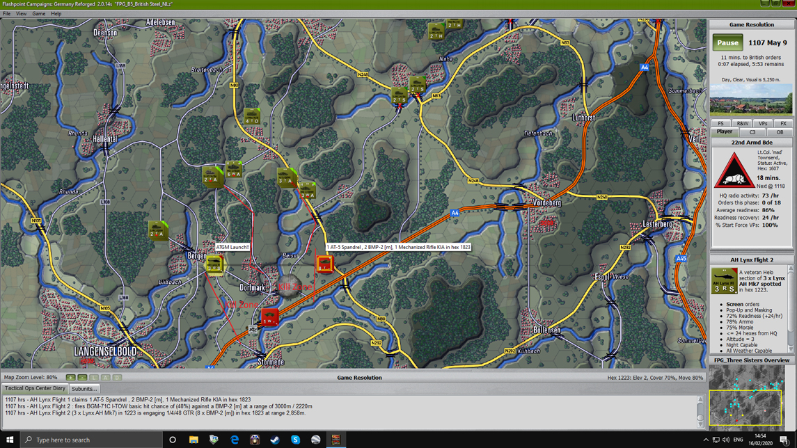Viewport: 797px width, 448px height.
Task: Open the VPs tab
Action: (x=762, y=123)
